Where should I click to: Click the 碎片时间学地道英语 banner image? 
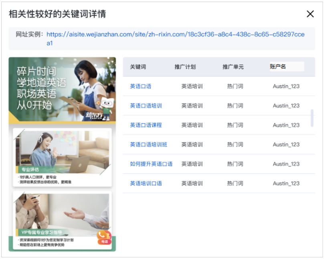[x=63, y=90]
